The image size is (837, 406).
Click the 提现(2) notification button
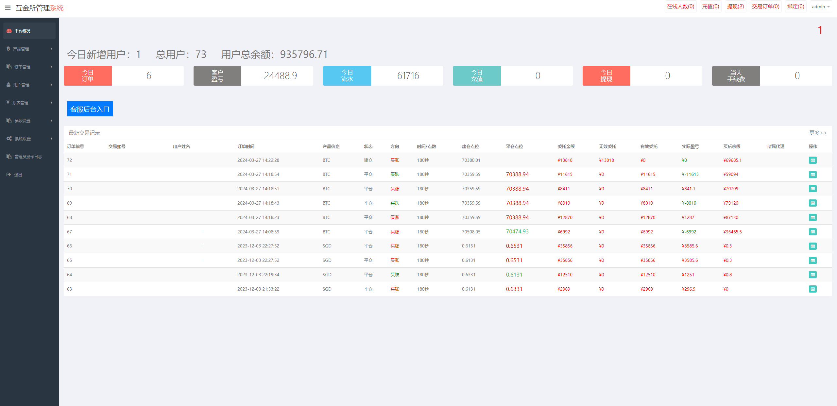[735, 7]
